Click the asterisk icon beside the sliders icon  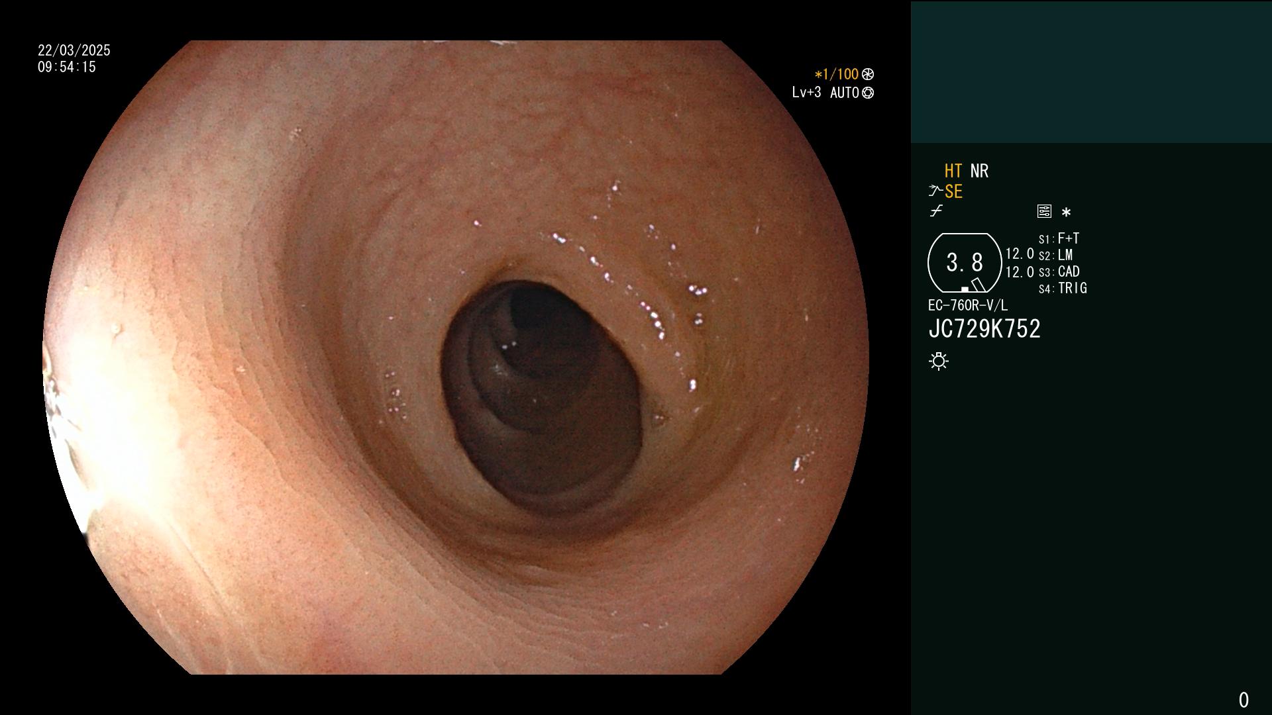[x=1066, y=212]
